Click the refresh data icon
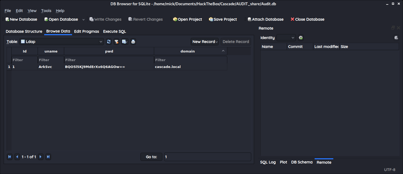This screenshot has height=174, width=403. coord(109,41)
